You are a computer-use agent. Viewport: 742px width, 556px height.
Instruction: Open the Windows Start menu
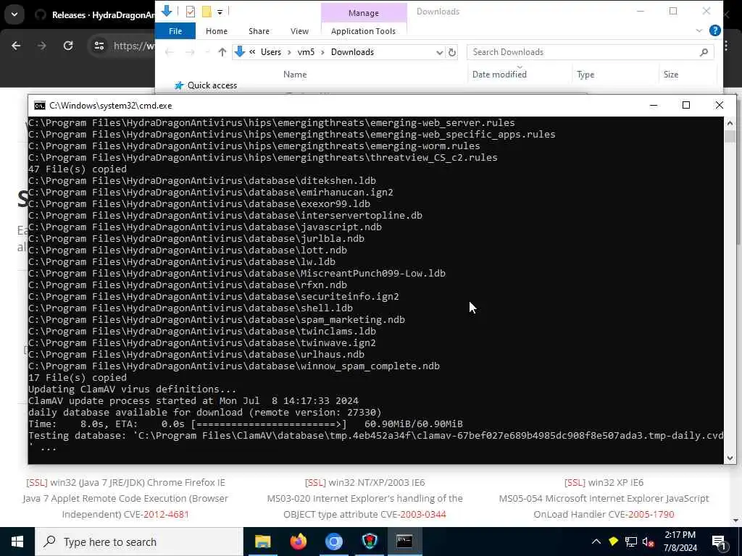coord(17,542)
